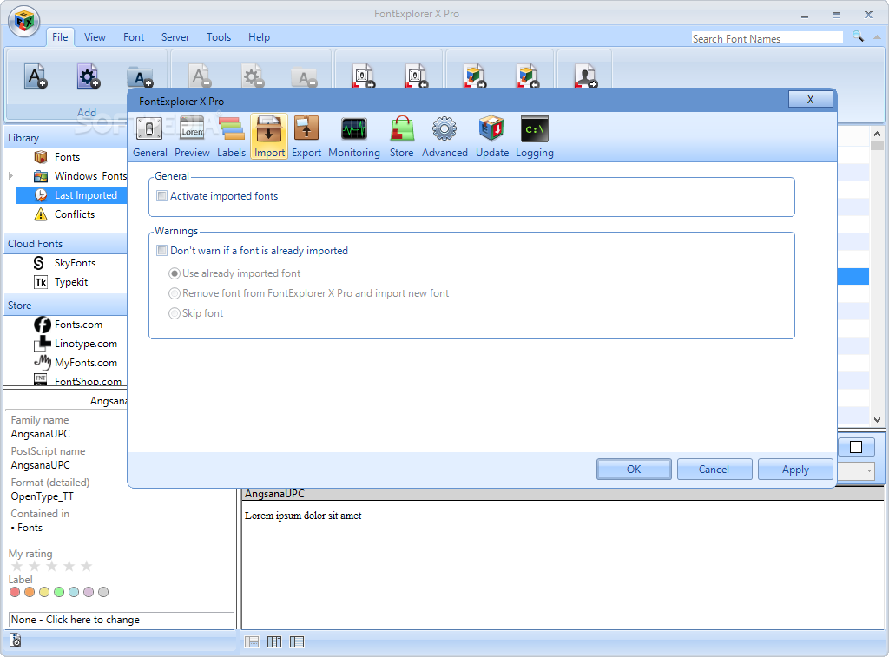Select Remove font and import new font option
The width and height of the screenshot is (889, 657).
point(175,293)
